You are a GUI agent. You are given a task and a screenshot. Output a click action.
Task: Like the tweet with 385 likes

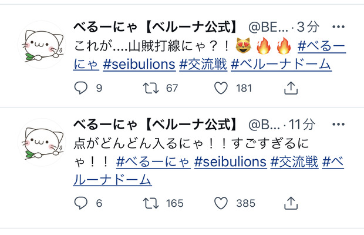[221, 203]
